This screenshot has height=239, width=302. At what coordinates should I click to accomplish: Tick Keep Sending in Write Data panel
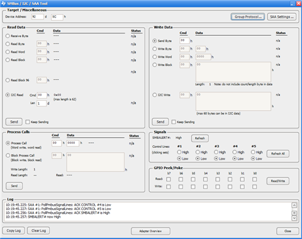click(x=174, y=122)
